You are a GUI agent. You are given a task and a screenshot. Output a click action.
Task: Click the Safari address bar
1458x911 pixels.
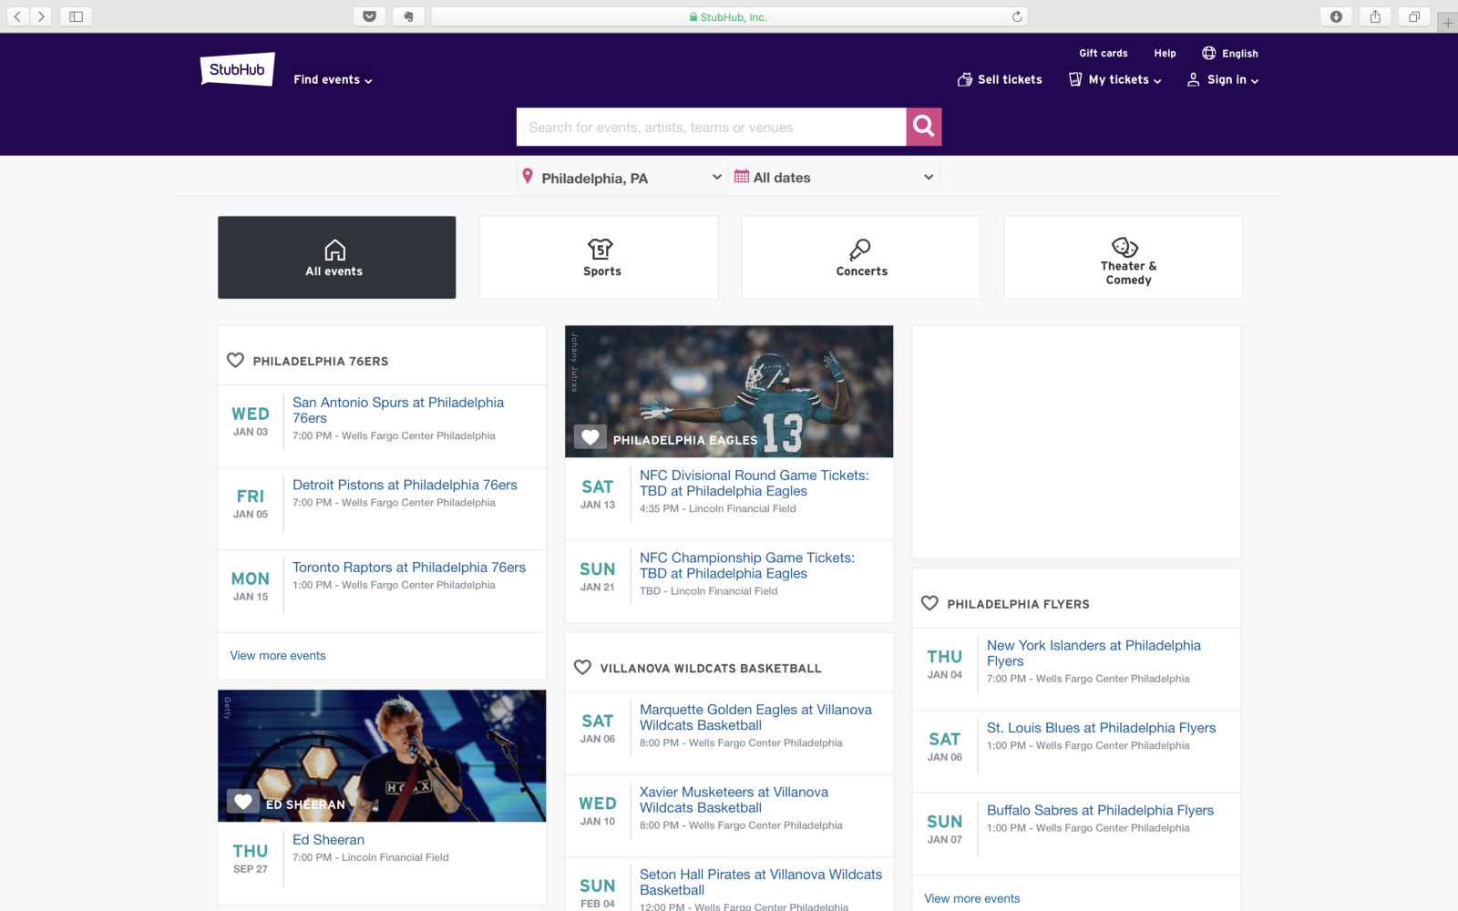729,16
